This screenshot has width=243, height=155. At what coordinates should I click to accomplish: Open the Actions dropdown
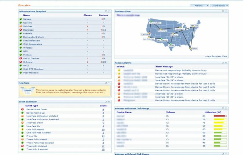pyautogui.click(x=200, y=6)
